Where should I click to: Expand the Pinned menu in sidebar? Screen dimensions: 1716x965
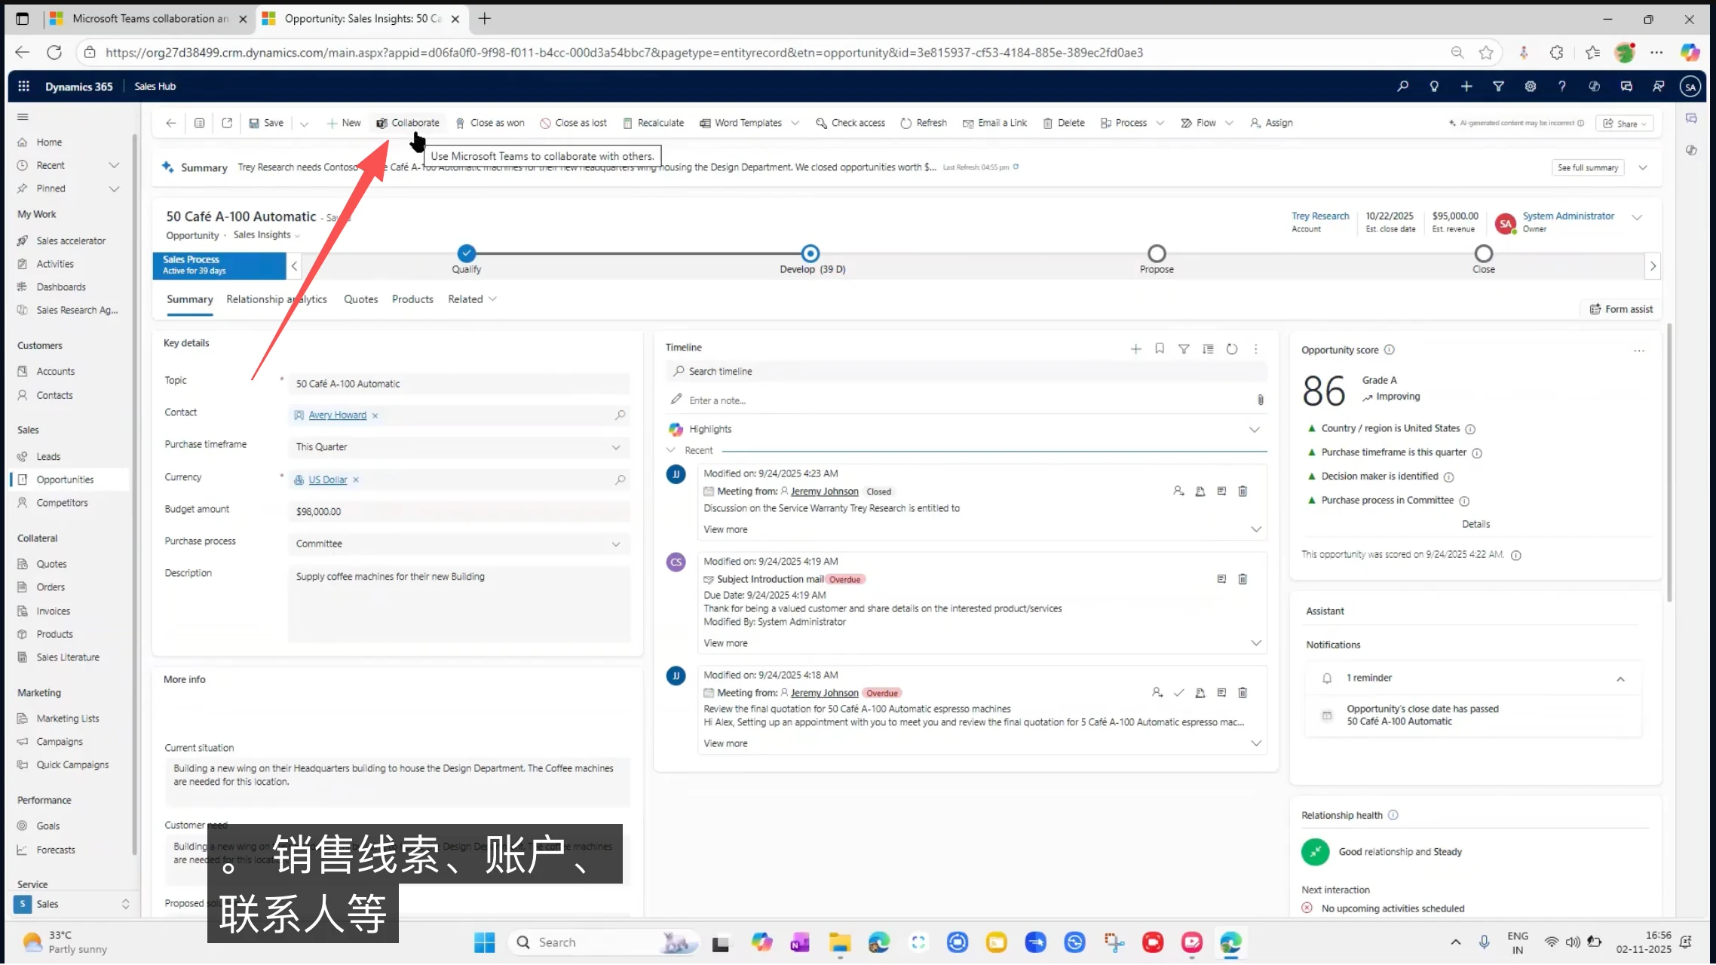(115, 188)
